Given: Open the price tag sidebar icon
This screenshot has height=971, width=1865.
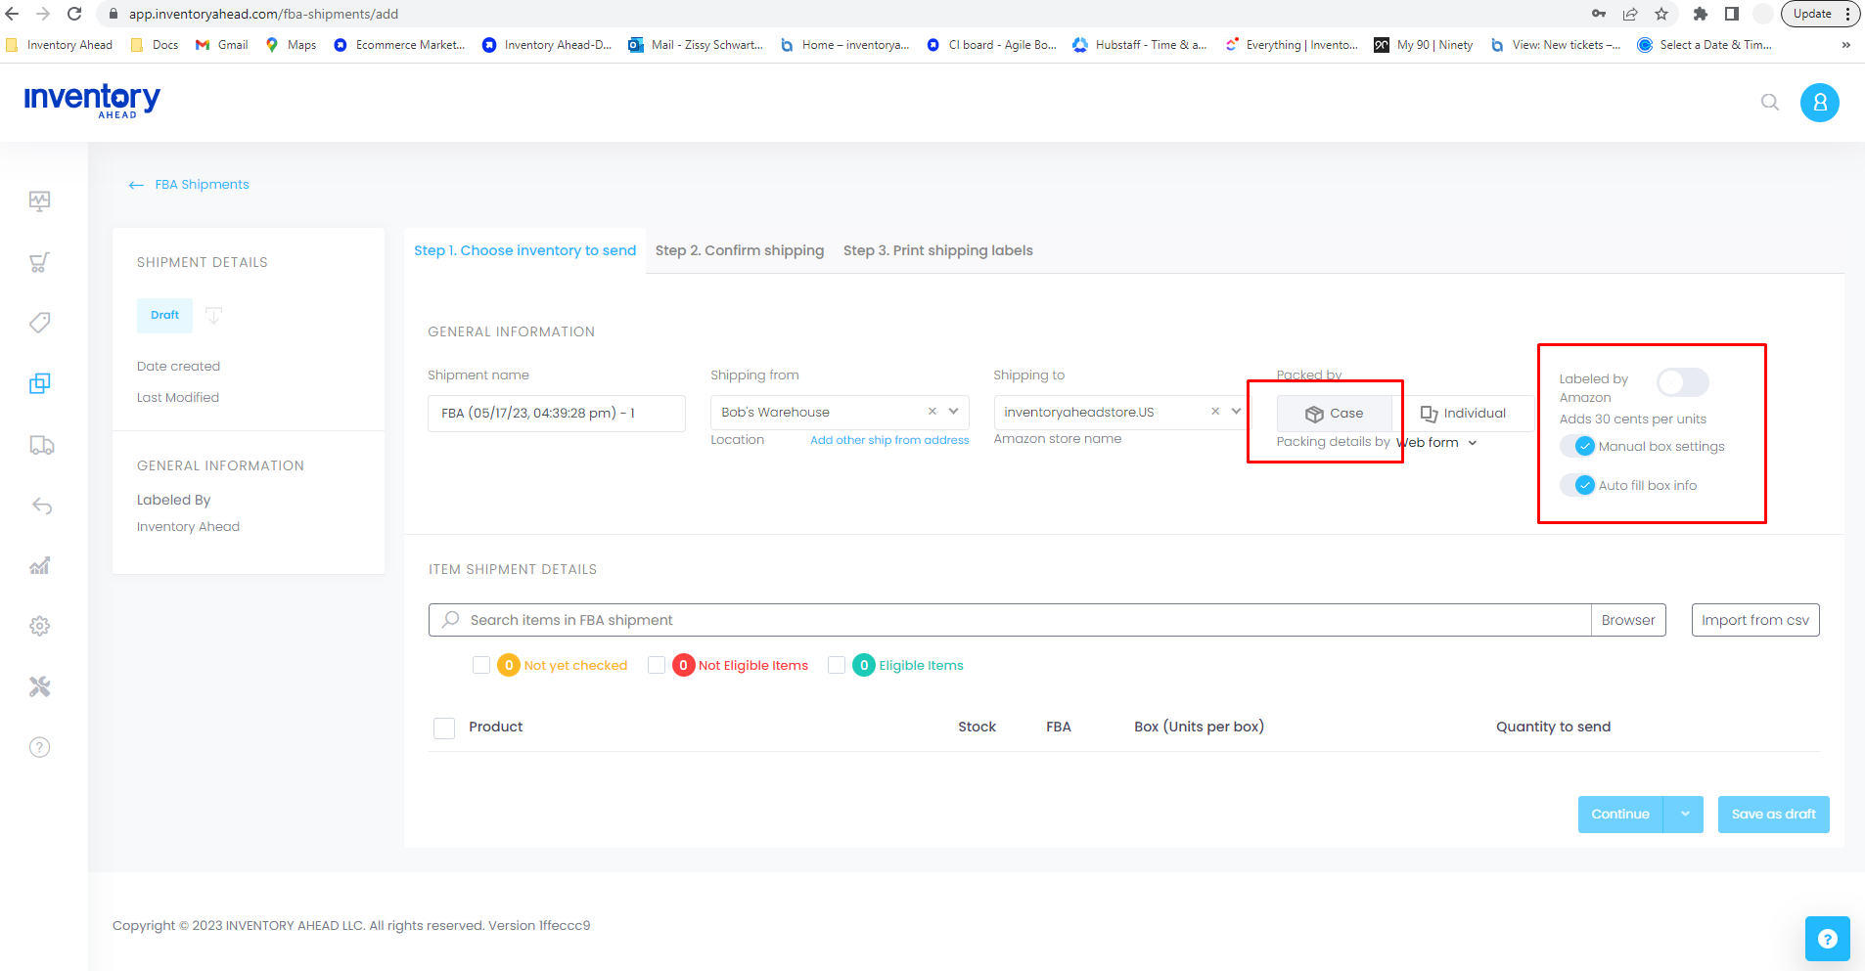Looking at the screenshot, I should coord(39,323).
